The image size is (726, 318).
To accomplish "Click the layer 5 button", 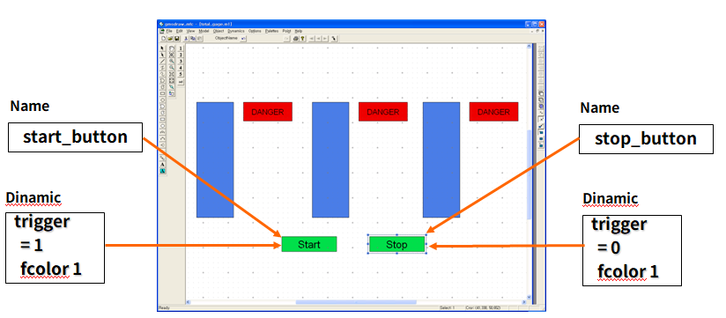I will tap(181, 74).
